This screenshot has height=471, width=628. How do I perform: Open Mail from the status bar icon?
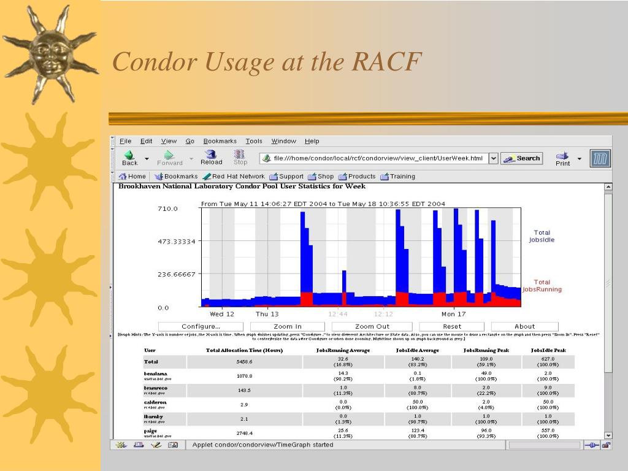coord(139,445)
